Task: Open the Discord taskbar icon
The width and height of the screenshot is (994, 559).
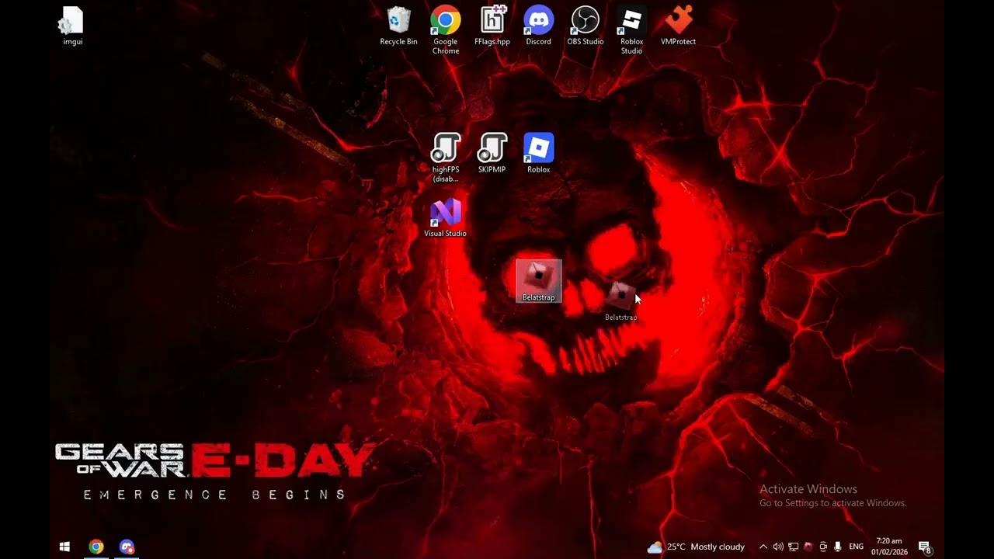Action: coord(127,547)
